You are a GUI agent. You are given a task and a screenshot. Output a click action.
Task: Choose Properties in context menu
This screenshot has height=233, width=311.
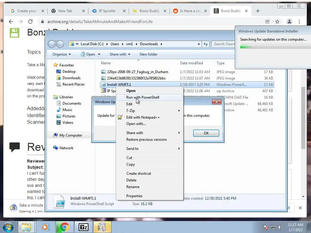(x=149, y=196)
